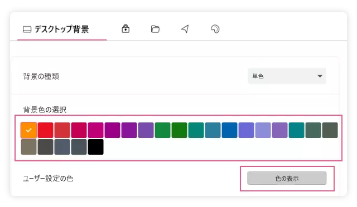
Task: Choose the steel blue swatch beside royal blue
Action: click(x=213, y=130)
